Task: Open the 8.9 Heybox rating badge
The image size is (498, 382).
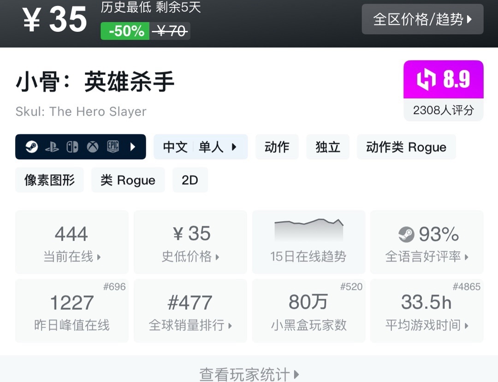Action: (444, 79)
